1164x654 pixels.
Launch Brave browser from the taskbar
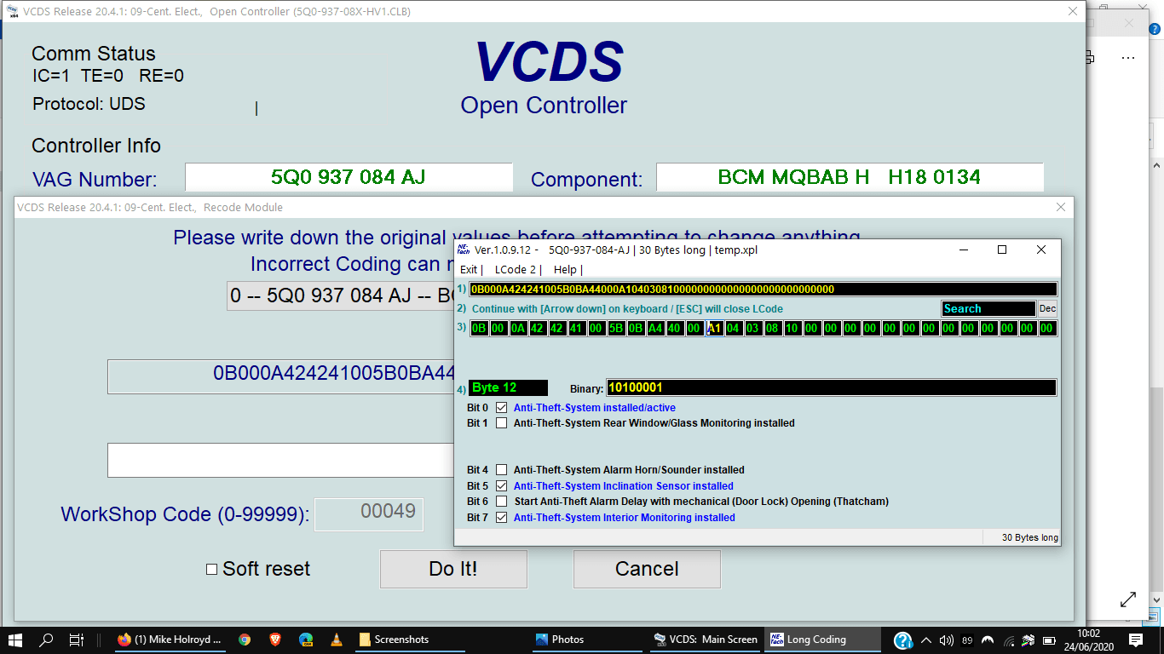coord(275,640)
